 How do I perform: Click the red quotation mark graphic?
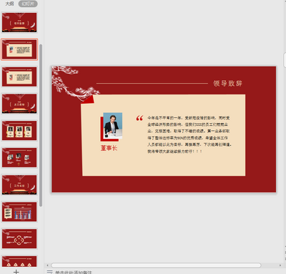139,118
